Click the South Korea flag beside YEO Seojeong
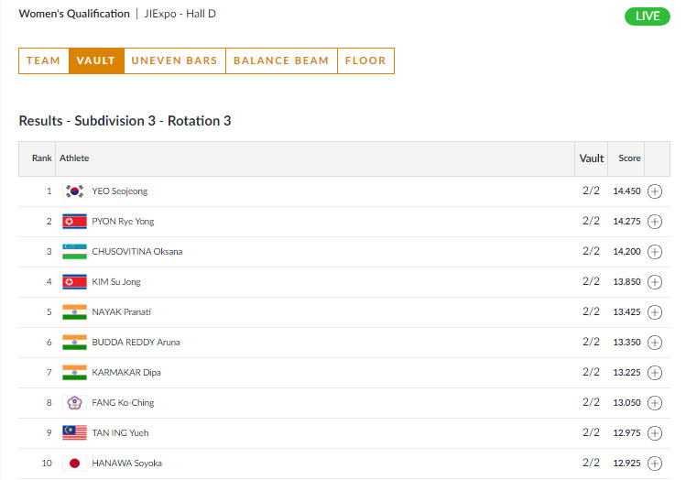Viewport: 686px width, 480px height. click(x=74, y=191)
